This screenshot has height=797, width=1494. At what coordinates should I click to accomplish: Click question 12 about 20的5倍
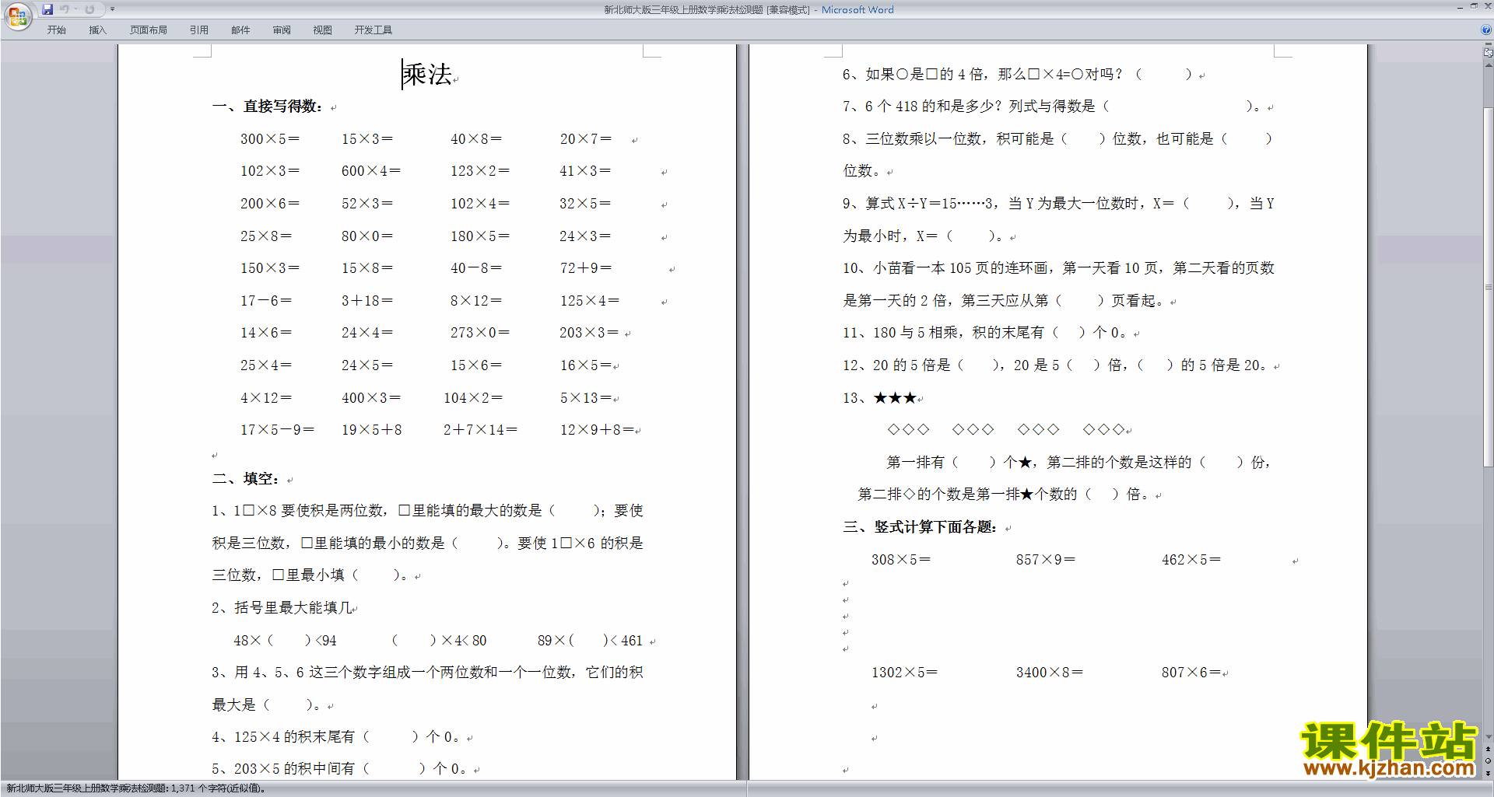coord(1055,365)
